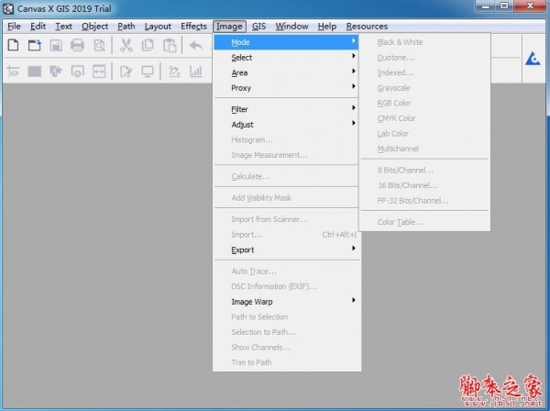This screenshot has height=411, width=550.
Task: Choose Selection to Path...
Action: click(286, 332)
